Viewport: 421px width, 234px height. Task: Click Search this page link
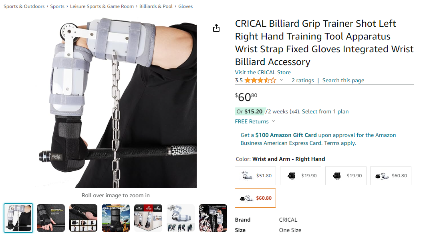[343, 80]
